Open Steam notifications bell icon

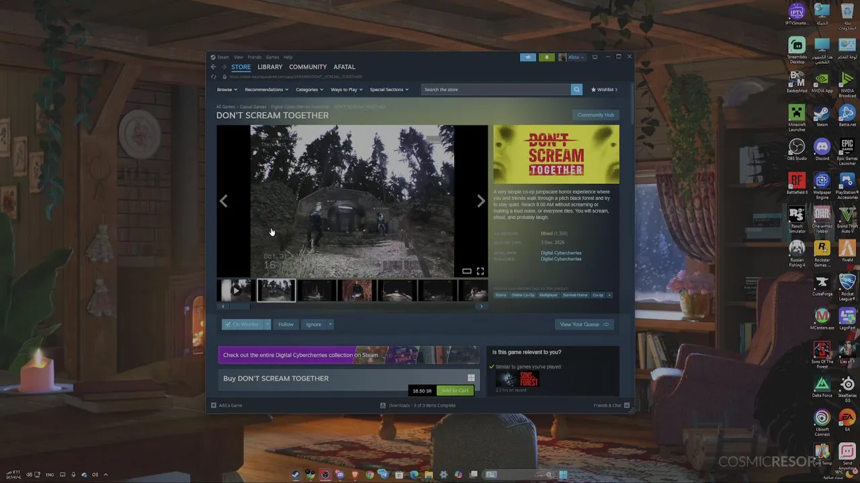(x=546, y=57)
